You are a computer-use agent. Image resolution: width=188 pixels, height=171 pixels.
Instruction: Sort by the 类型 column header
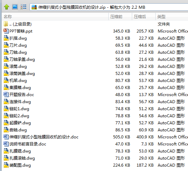click(x=172, y=16)
